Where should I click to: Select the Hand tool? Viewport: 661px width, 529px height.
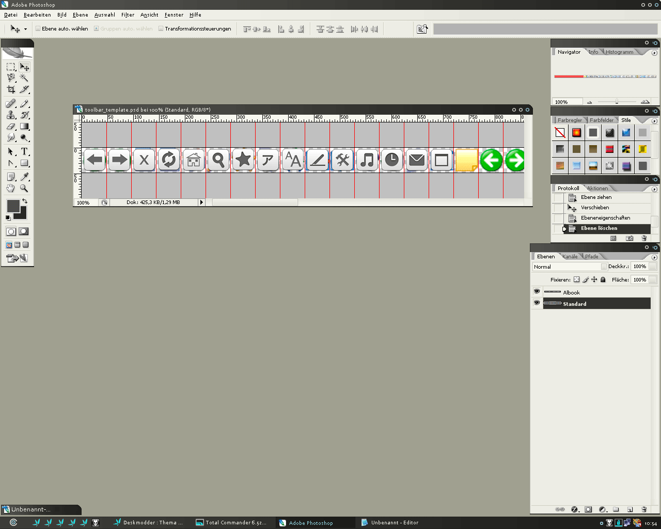11,189
